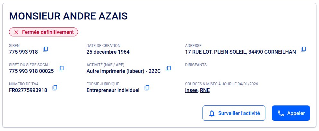Open the Insee source link
The height and width of the screenshot is (131, 319).
click(x=191, y=90)
